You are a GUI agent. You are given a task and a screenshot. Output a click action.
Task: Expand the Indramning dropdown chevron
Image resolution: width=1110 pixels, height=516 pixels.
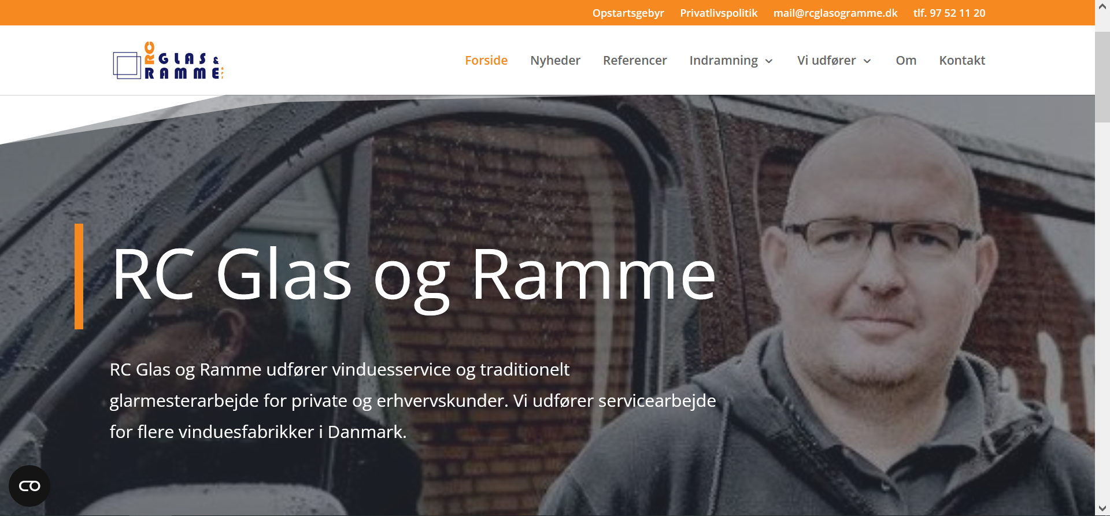769,61
